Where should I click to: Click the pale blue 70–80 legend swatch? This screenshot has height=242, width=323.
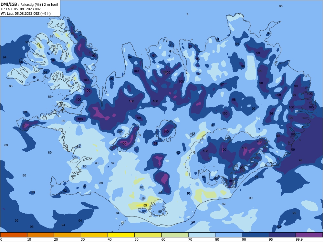(202, 235)
